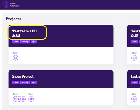This screenshot has width=140, height=110.
Task: Click the hJ admin avatar on Test team 1 card
Action: click(x=15, y=58)
